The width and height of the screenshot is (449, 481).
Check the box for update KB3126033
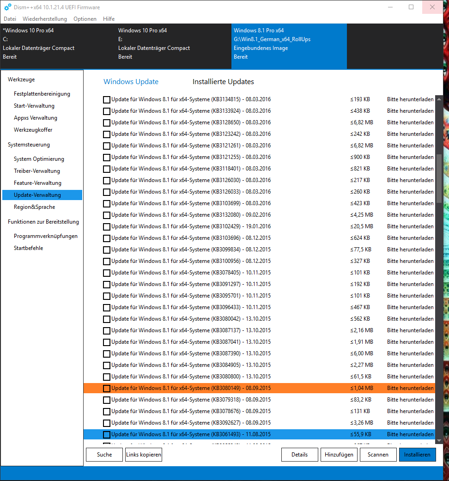pyautogui.click(x=106, y=192)
